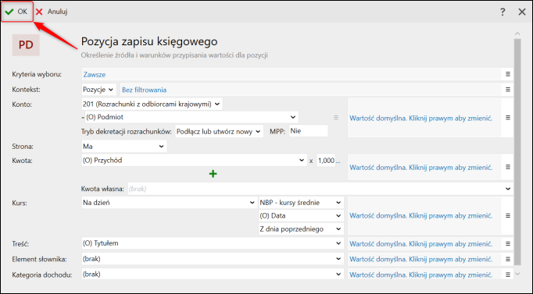Click the Bez filtrowania link

[144, 90]
